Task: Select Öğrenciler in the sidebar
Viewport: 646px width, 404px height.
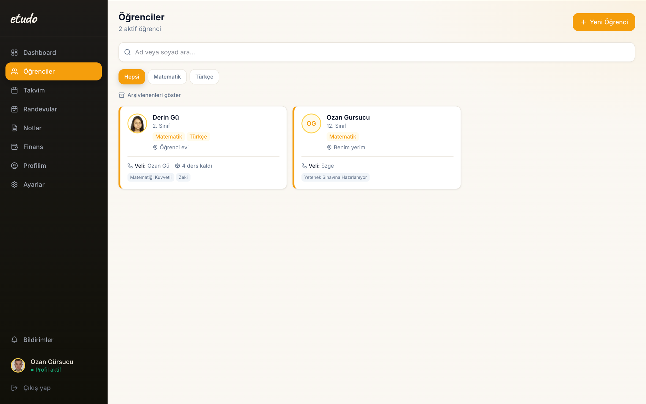Action: 54,71
